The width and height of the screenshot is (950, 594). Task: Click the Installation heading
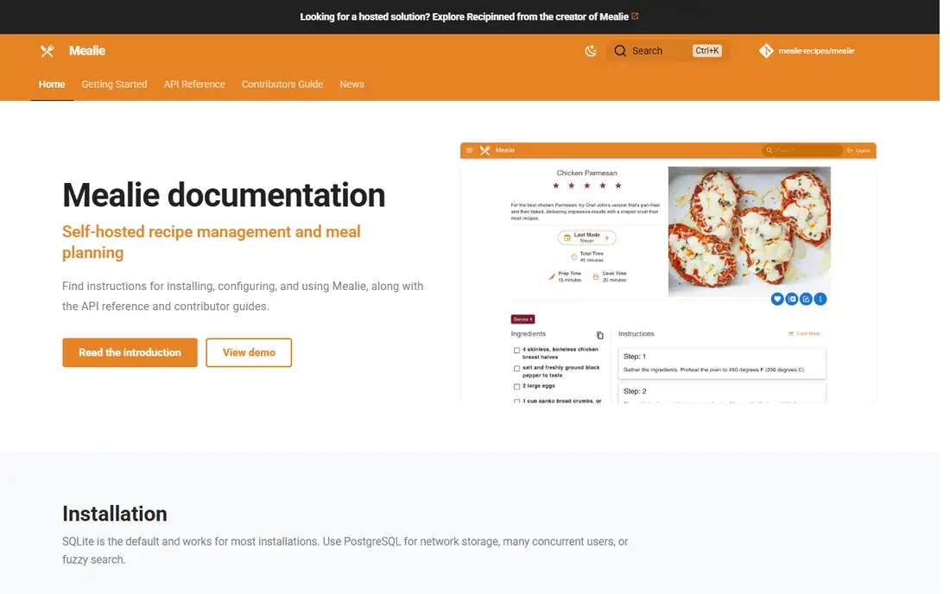[x=115, y=514]
